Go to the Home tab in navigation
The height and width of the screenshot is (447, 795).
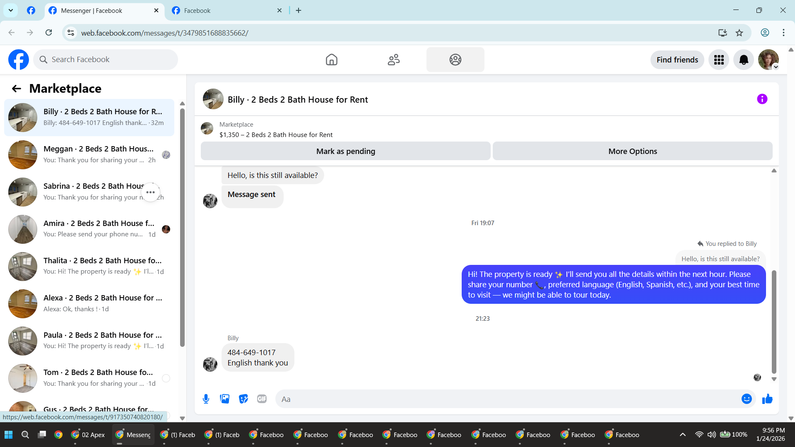coord(331,60)
